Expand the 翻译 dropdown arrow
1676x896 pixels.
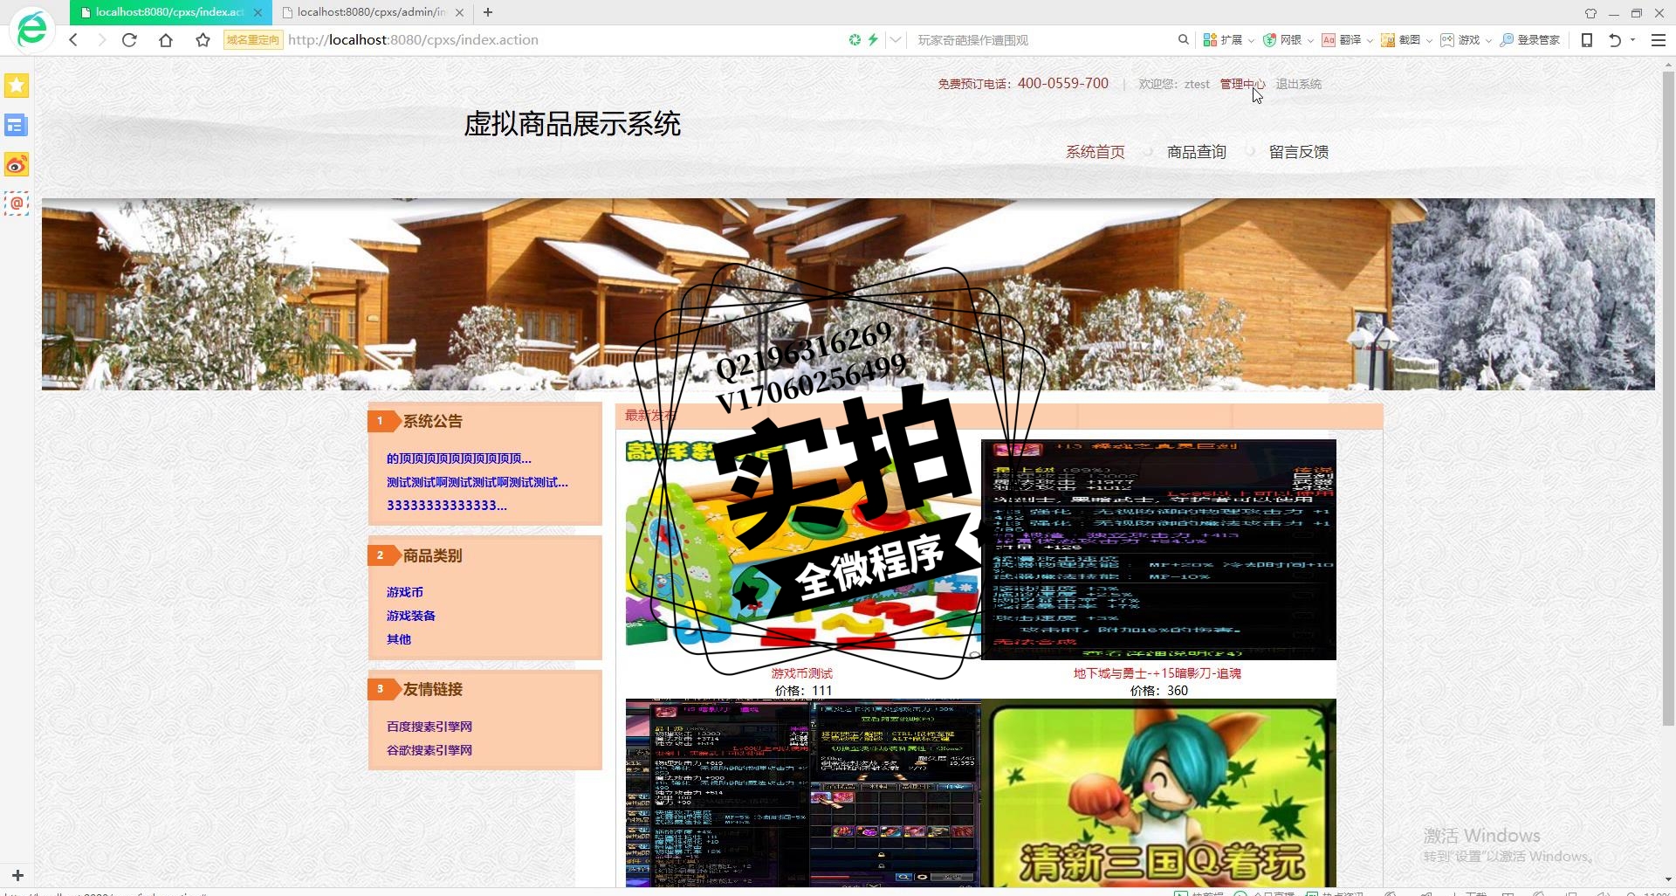1370,41
